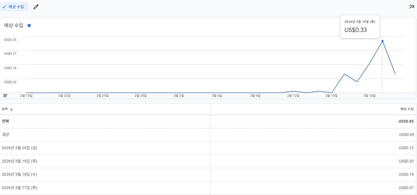This screenshot has height=195, width=417.
Task: Click the US$0.85 total revenue value
Action: 406,121
